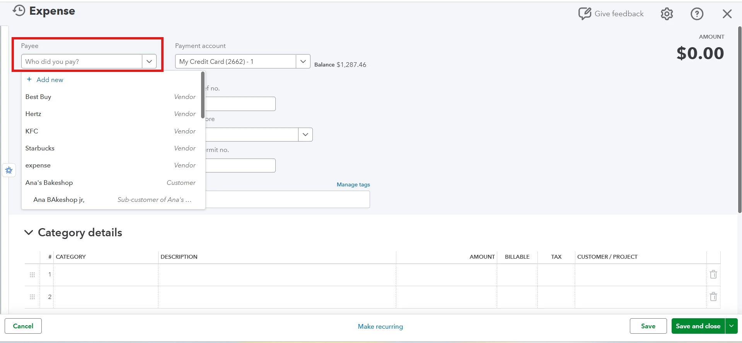Viewport: 742px width, 343px height.
Task: Open the Give feedback icon
Action: pyautogui.click(x=585, y=14)
